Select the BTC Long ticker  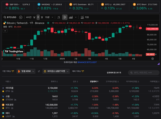pos(113,7)
